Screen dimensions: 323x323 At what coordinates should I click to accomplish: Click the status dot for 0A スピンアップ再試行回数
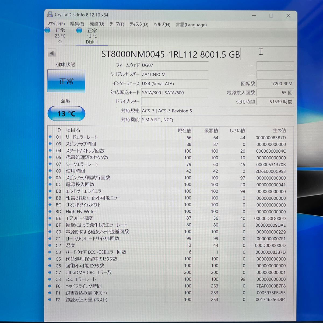click(x=50, y=177)
